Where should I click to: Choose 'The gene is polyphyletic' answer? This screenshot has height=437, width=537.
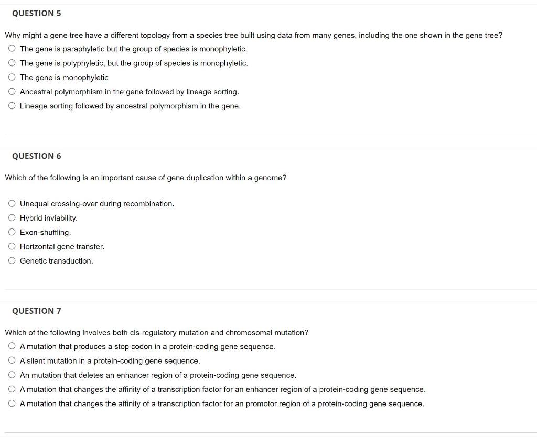tap(12, 63)
